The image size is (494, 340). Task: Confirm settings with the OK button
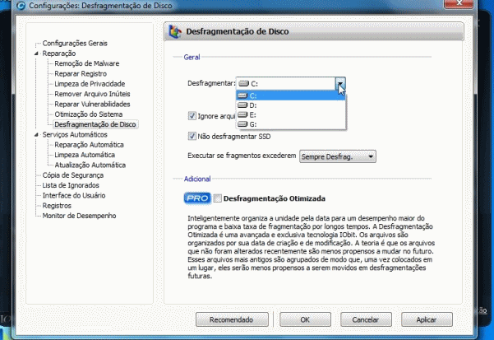click(x=305, y=319)
